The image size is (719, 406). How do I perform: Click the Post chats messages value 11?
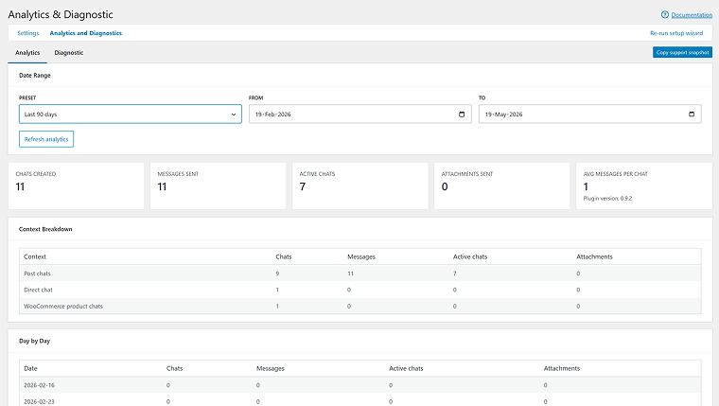click(x=350, y=274)
